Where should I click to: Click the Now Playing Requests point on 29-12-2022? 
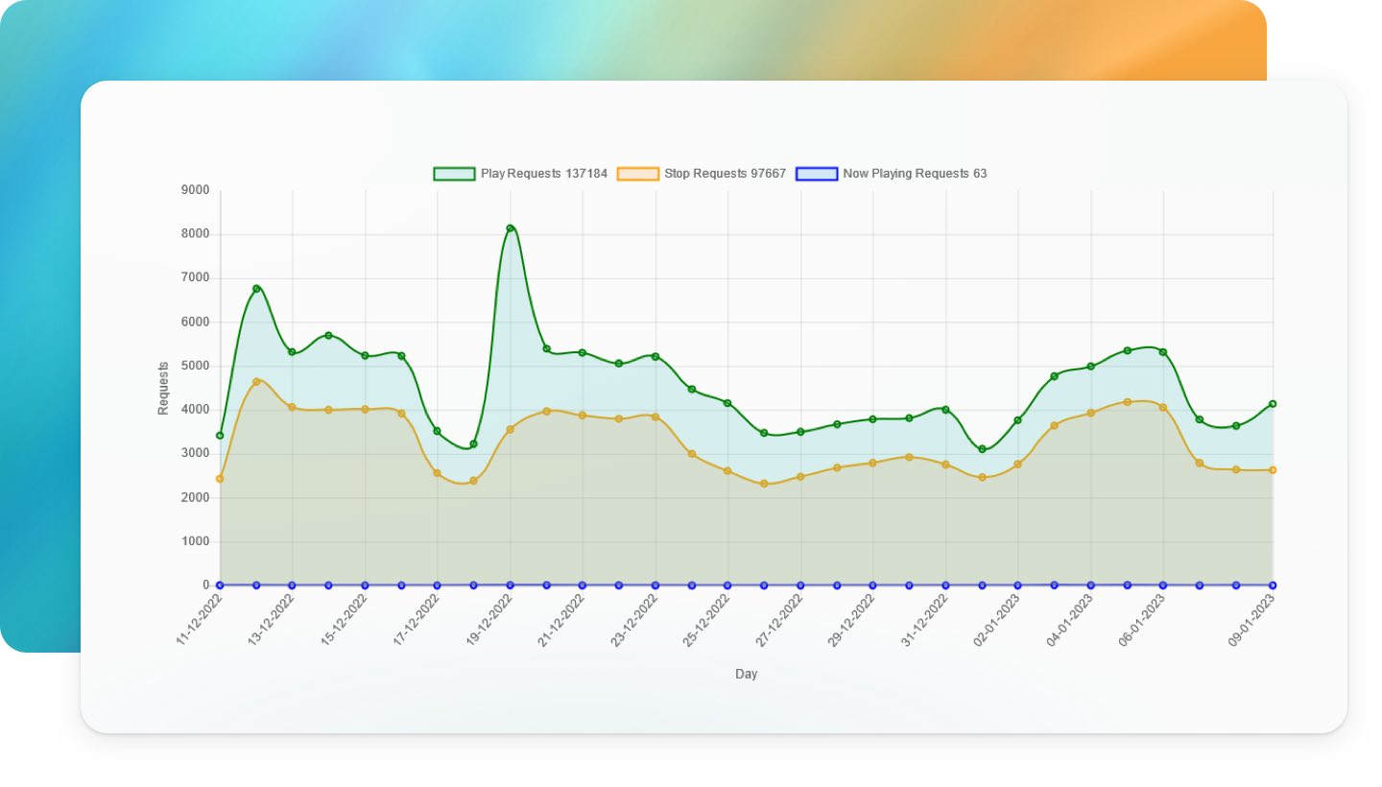click(x=872, y=585)
